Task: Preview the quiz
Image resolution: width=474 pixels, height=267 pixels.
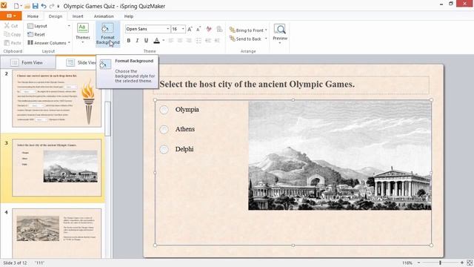Action: pos(280,34)
